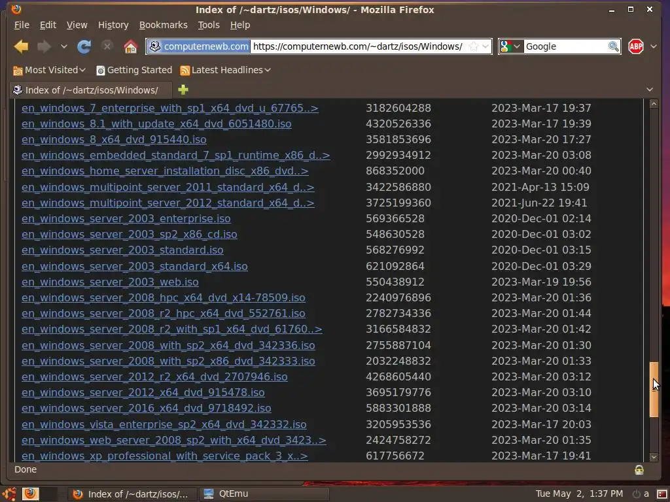
Task: Open the Adblock Plus dropdown arrow
Action: [654, 46]
